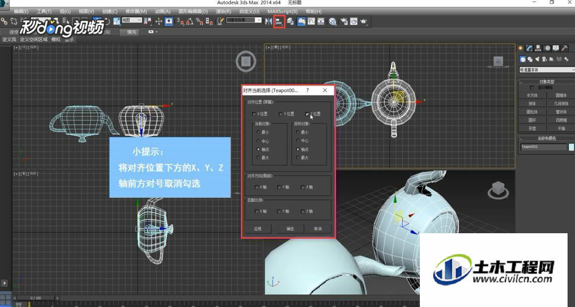This screenshot has width=575, height=307.
Task: Check Z轴 under 匹配比例
Action: 303,211
